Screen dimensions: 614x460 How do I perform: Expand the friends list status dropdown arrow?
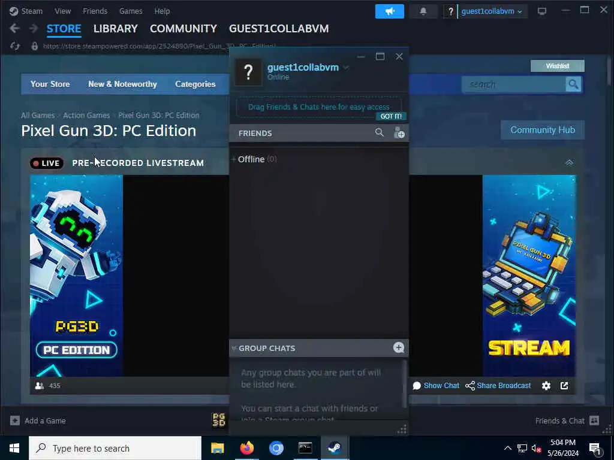(x=346, y=67)
